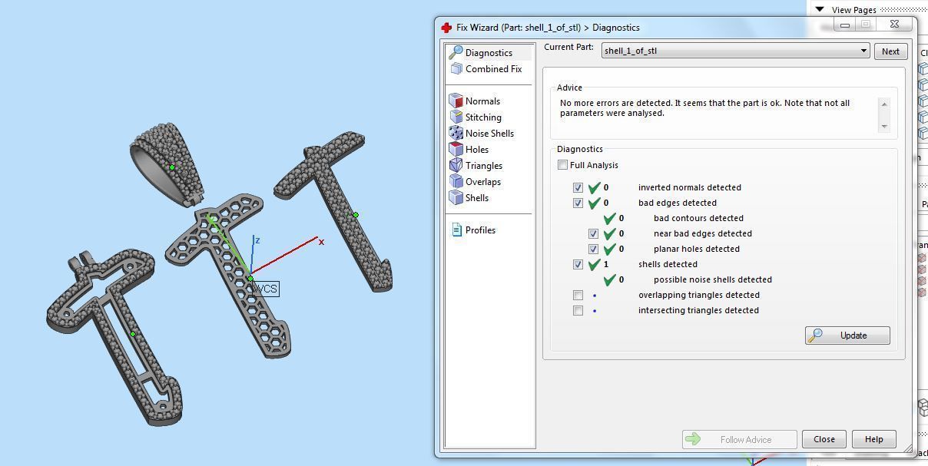Image resolution: width=928 pixels, height=466 pixels.
Task: Click the Diagnostics magnifier icon
Action: 456,52
